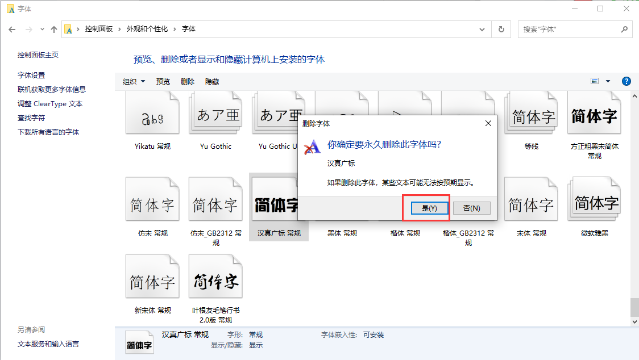The width and height of the screenshot is (639, 360).
Task: Select the Yu Gothic UI font icon
Action: 276,113
